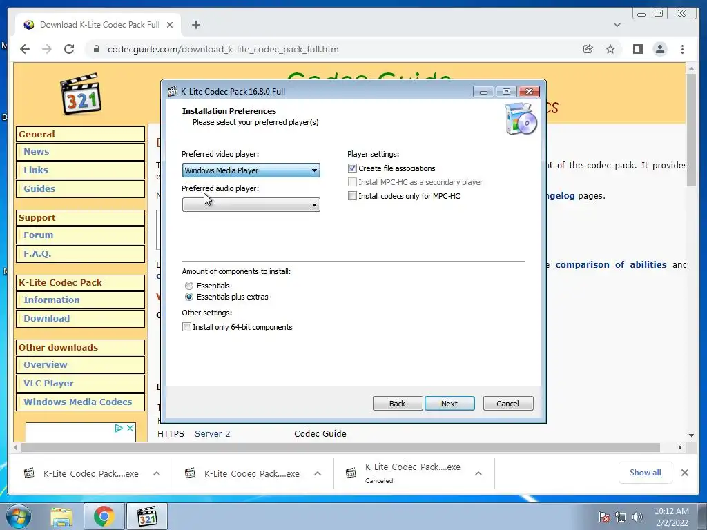Open Preferred audio player dropdown

click(251, 205)
